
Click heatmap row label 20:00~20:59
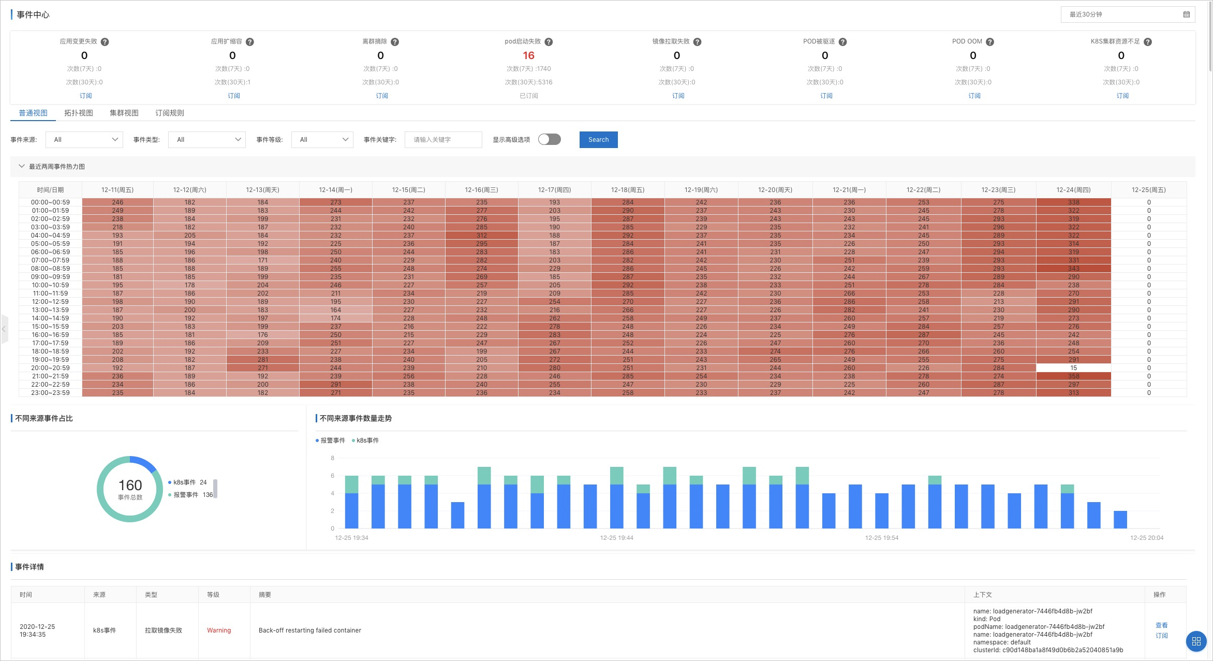pos(50,368)
